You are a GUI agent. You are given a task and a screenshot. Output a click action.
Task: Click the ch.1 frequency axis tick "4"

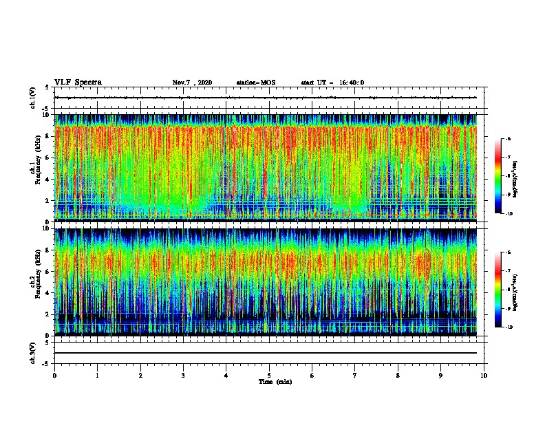point(48,180)
